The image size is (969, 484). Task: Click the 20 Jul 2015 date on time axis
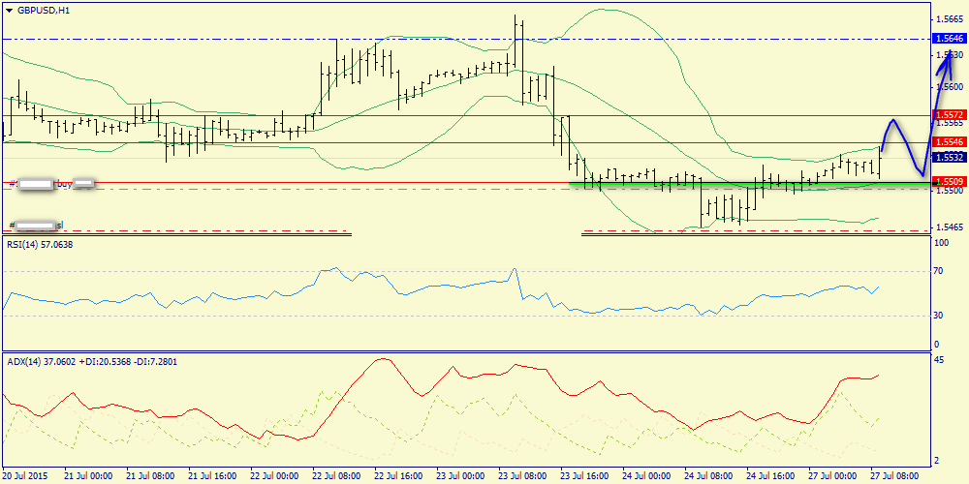[x=25, y=476]
